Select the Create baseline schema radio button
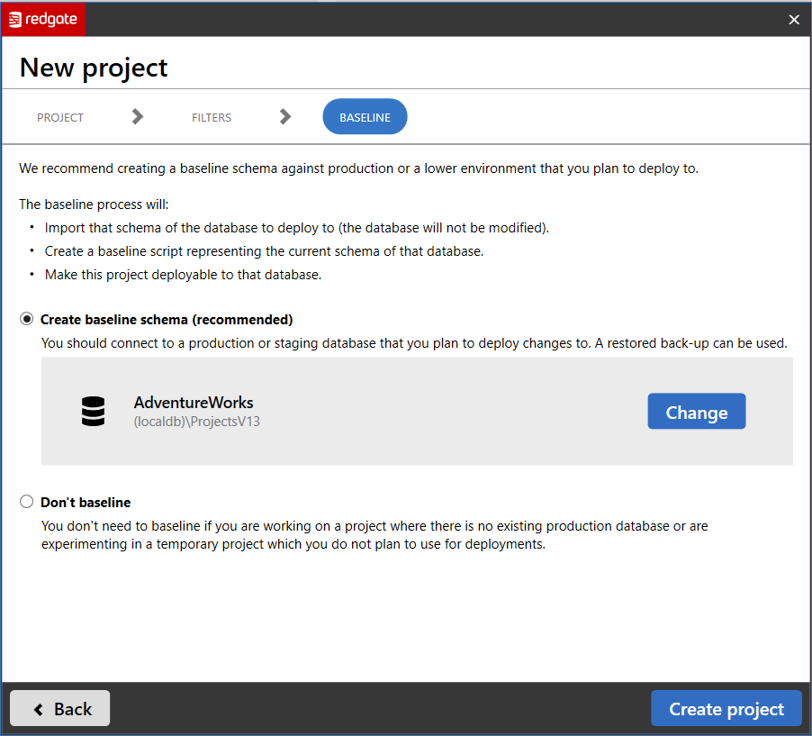 click(27, 319)
